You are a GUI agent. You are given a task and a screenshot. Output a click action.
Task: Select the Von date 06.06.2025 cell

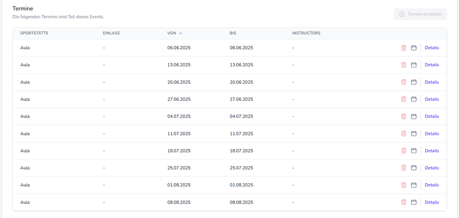pyautogui.click(x=179, y=48)
